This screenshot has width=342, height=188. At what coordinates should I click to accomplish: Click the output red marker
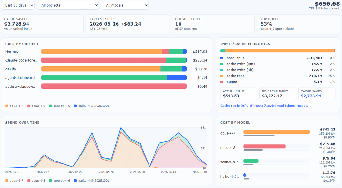[222, 82]
